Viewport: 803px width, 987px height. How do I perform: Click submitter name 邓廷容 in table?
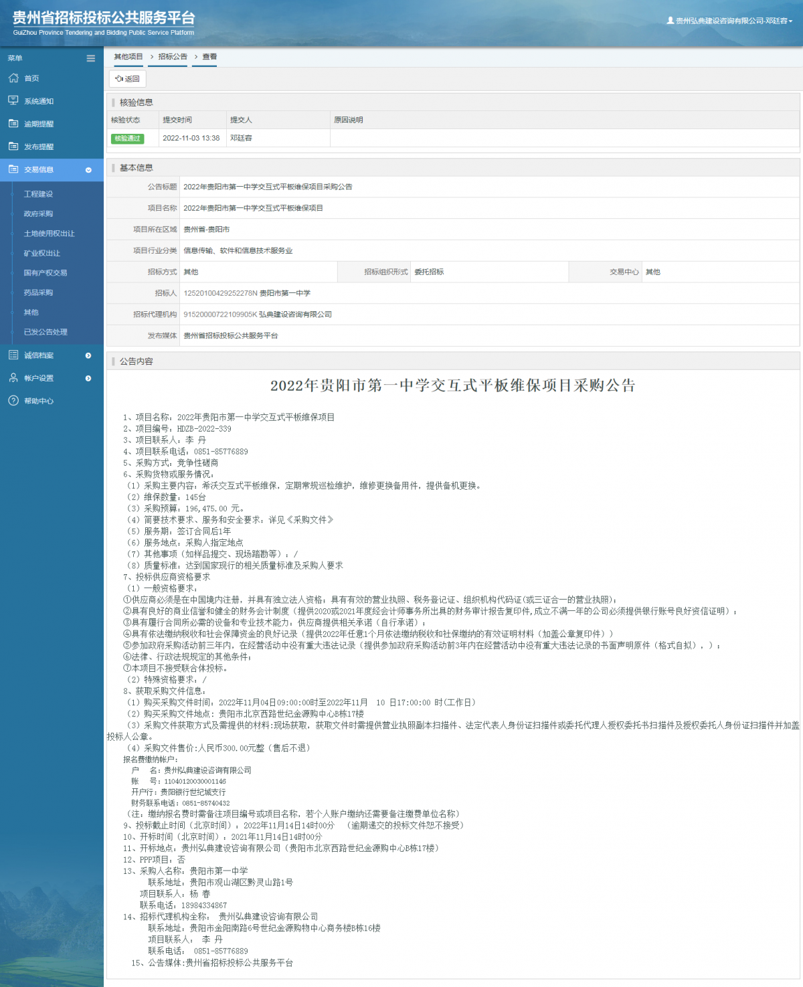tap(241, 138)
